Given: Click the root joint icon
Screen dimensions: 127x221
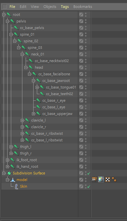Looking at the screenshot, I should 9,15.
